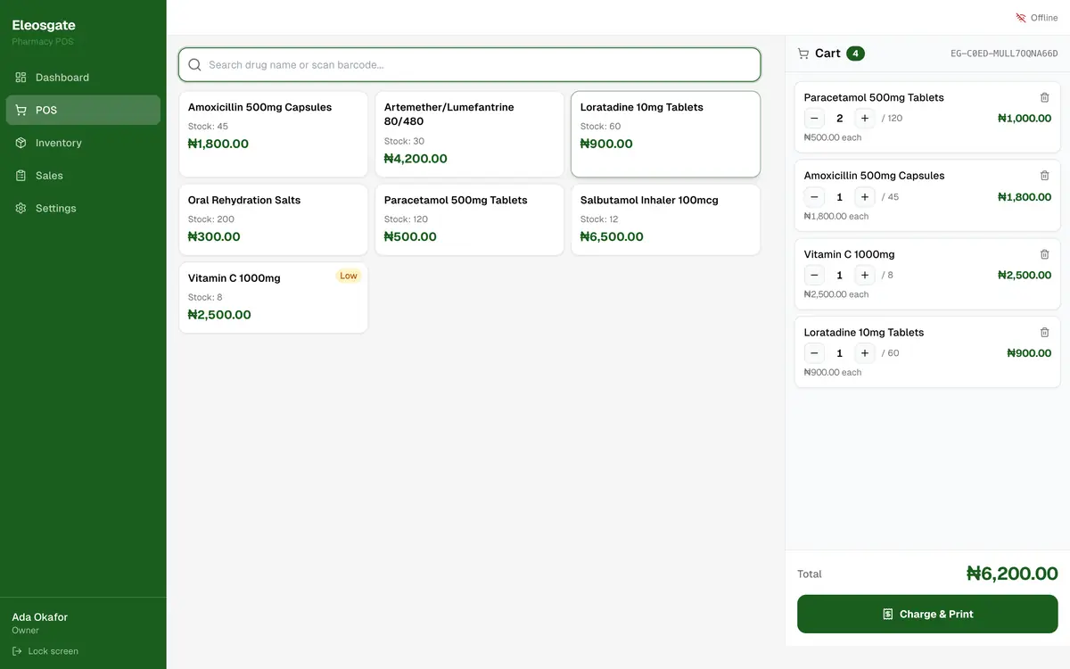Decrease Amoxicillin cart quantity

[814, 197]
